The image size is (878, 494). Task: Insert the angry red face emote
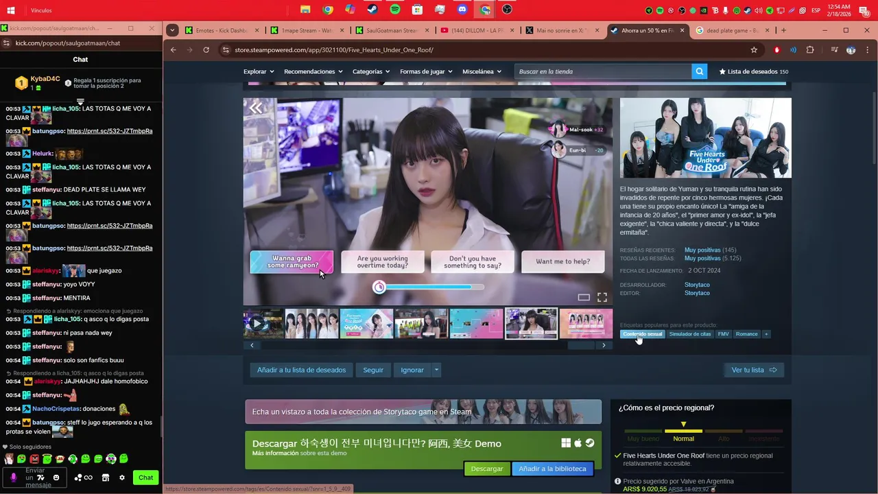(x=34, y=459)
